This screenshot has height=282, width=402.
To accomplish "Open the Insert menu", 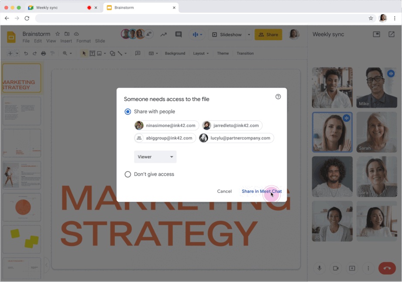I will [x=66, y=41].
